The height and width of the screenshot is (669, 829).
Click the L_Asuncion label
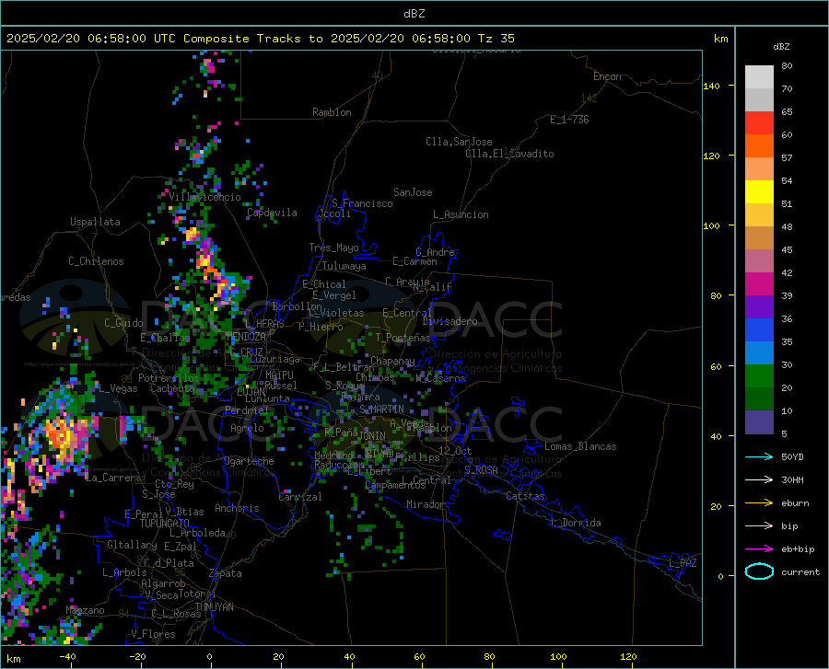[461, 214]
